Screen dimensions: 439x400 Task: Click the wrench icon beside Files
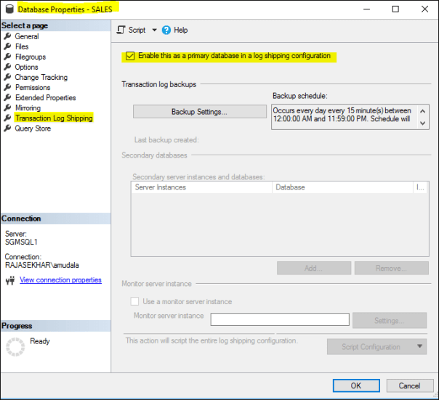click(x=7, y=46)
